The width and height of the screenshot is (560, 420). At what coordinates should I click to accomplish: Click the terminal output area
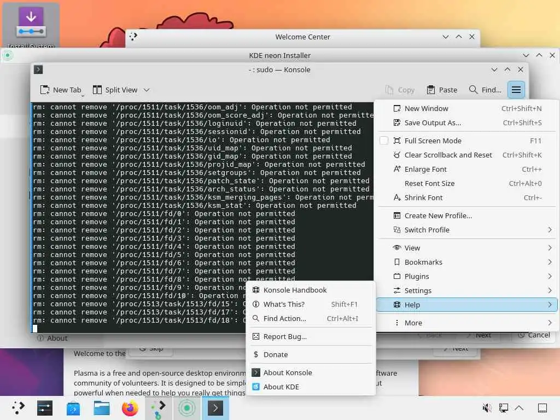(x=203, y=218)
